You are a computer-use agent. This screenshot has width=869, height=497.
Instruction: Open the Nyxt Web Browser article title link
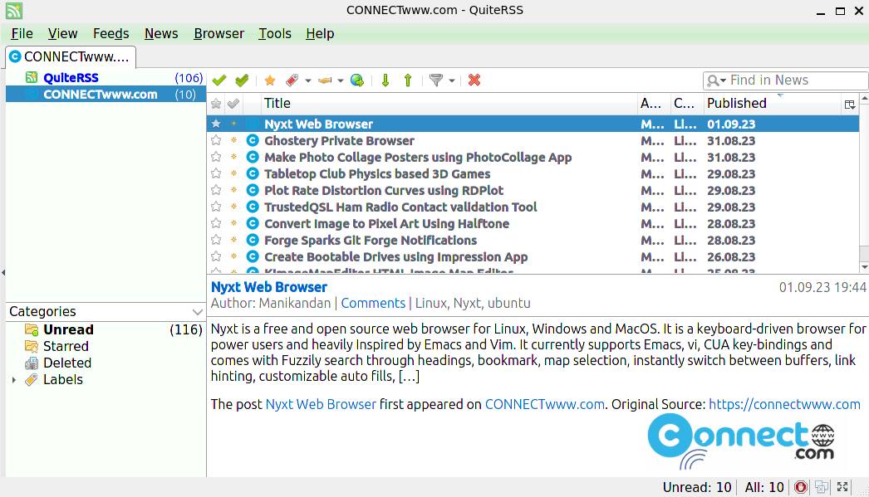(x=269, y=287)
